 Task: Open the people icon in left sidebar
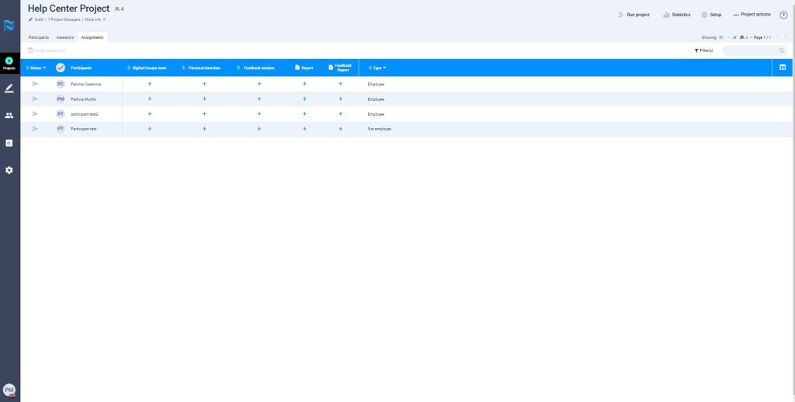tap(9, 116)
